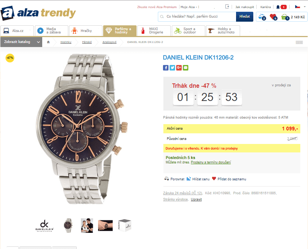Click the green email share icon
This screenshot has height=249, width=308.
tap(185, 68)
